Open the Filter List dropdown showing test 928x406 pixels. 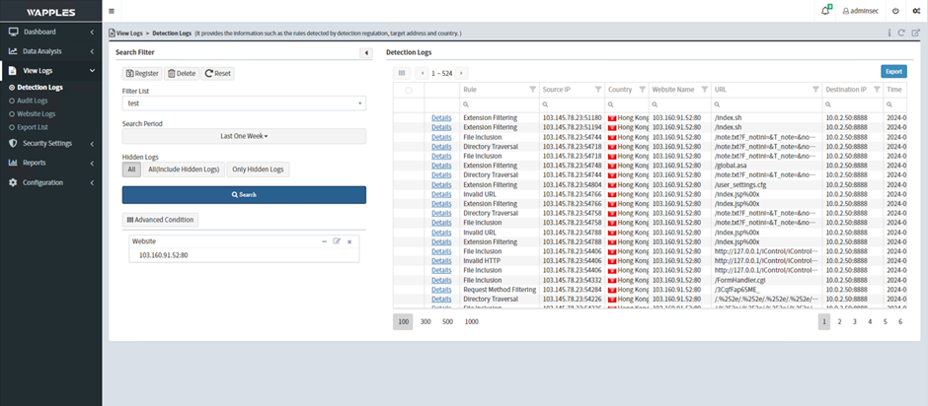pos(244,103)
